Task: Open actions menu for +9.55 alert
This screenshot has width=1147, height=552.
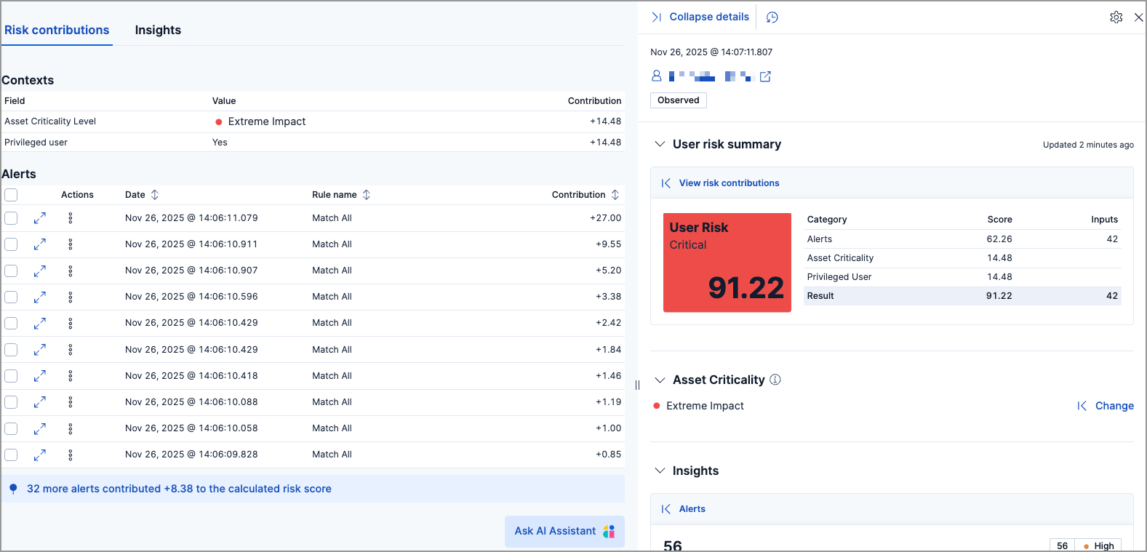Action: (x=71, y=244)
